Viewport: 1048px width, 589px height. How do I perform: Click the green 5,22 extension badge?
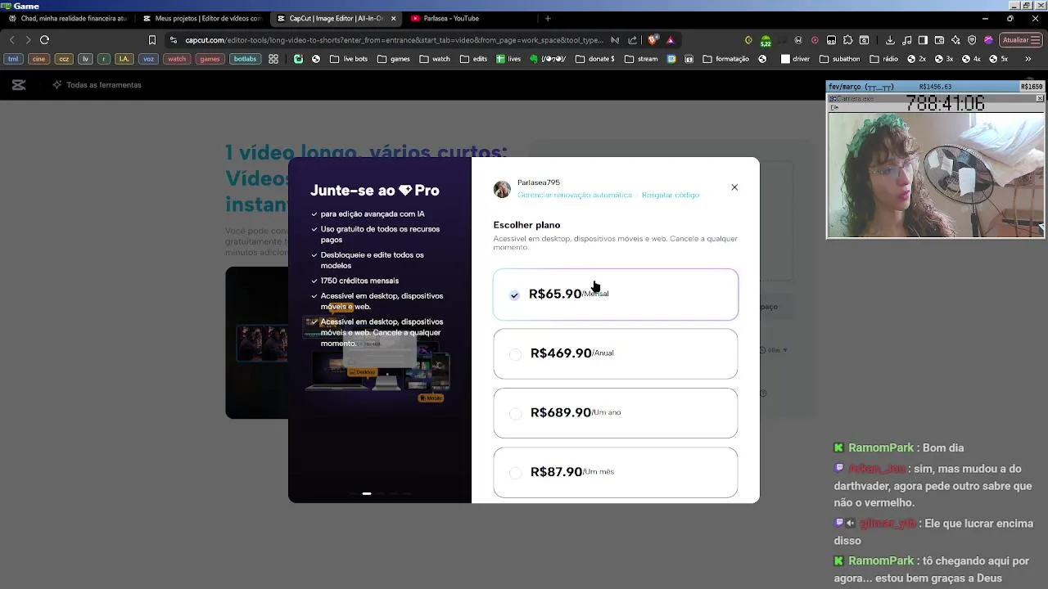click(x=766, y=41)
